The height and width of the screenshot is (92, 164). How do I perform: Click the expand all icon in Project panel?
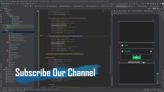(28, 6)
